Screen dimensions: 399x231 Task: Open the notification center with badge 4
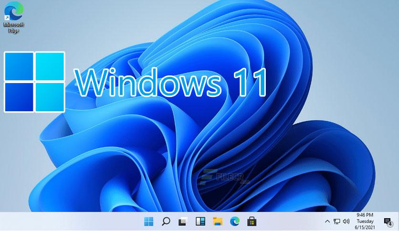[x=388, y=221]
